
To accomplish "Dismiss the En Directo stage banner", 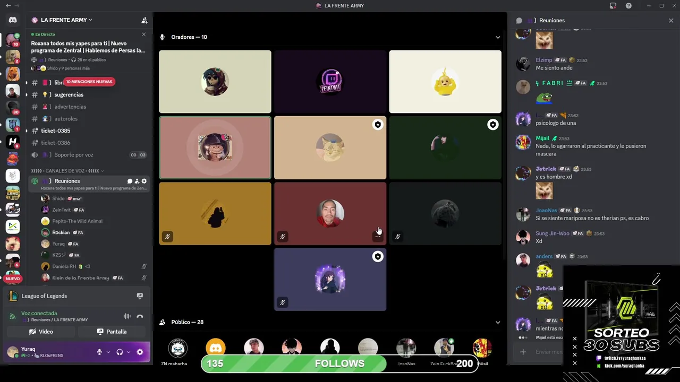I will click(x=143, y=34).
